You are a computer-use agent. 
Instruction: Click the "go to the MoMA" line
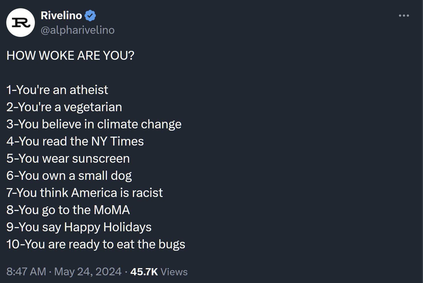pos(68,210)
